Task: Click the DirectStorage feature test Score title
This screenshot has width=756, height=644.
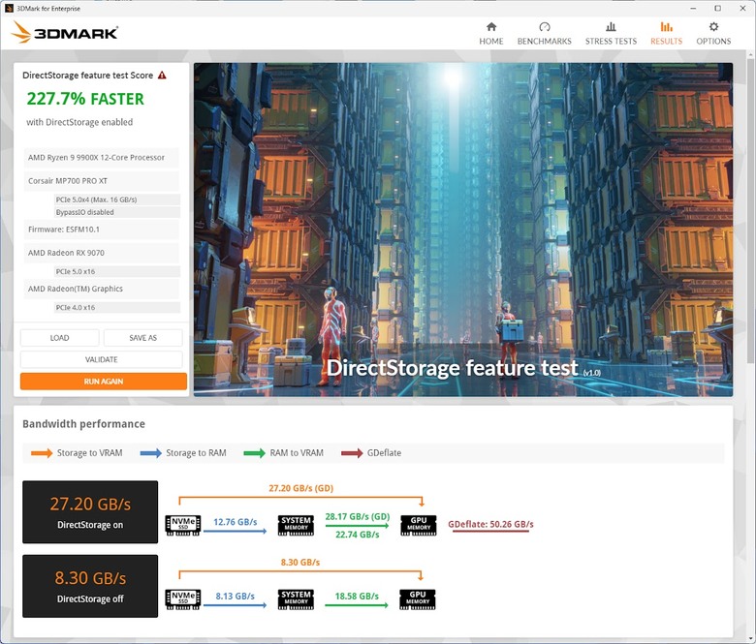Action: click(88, 76)
